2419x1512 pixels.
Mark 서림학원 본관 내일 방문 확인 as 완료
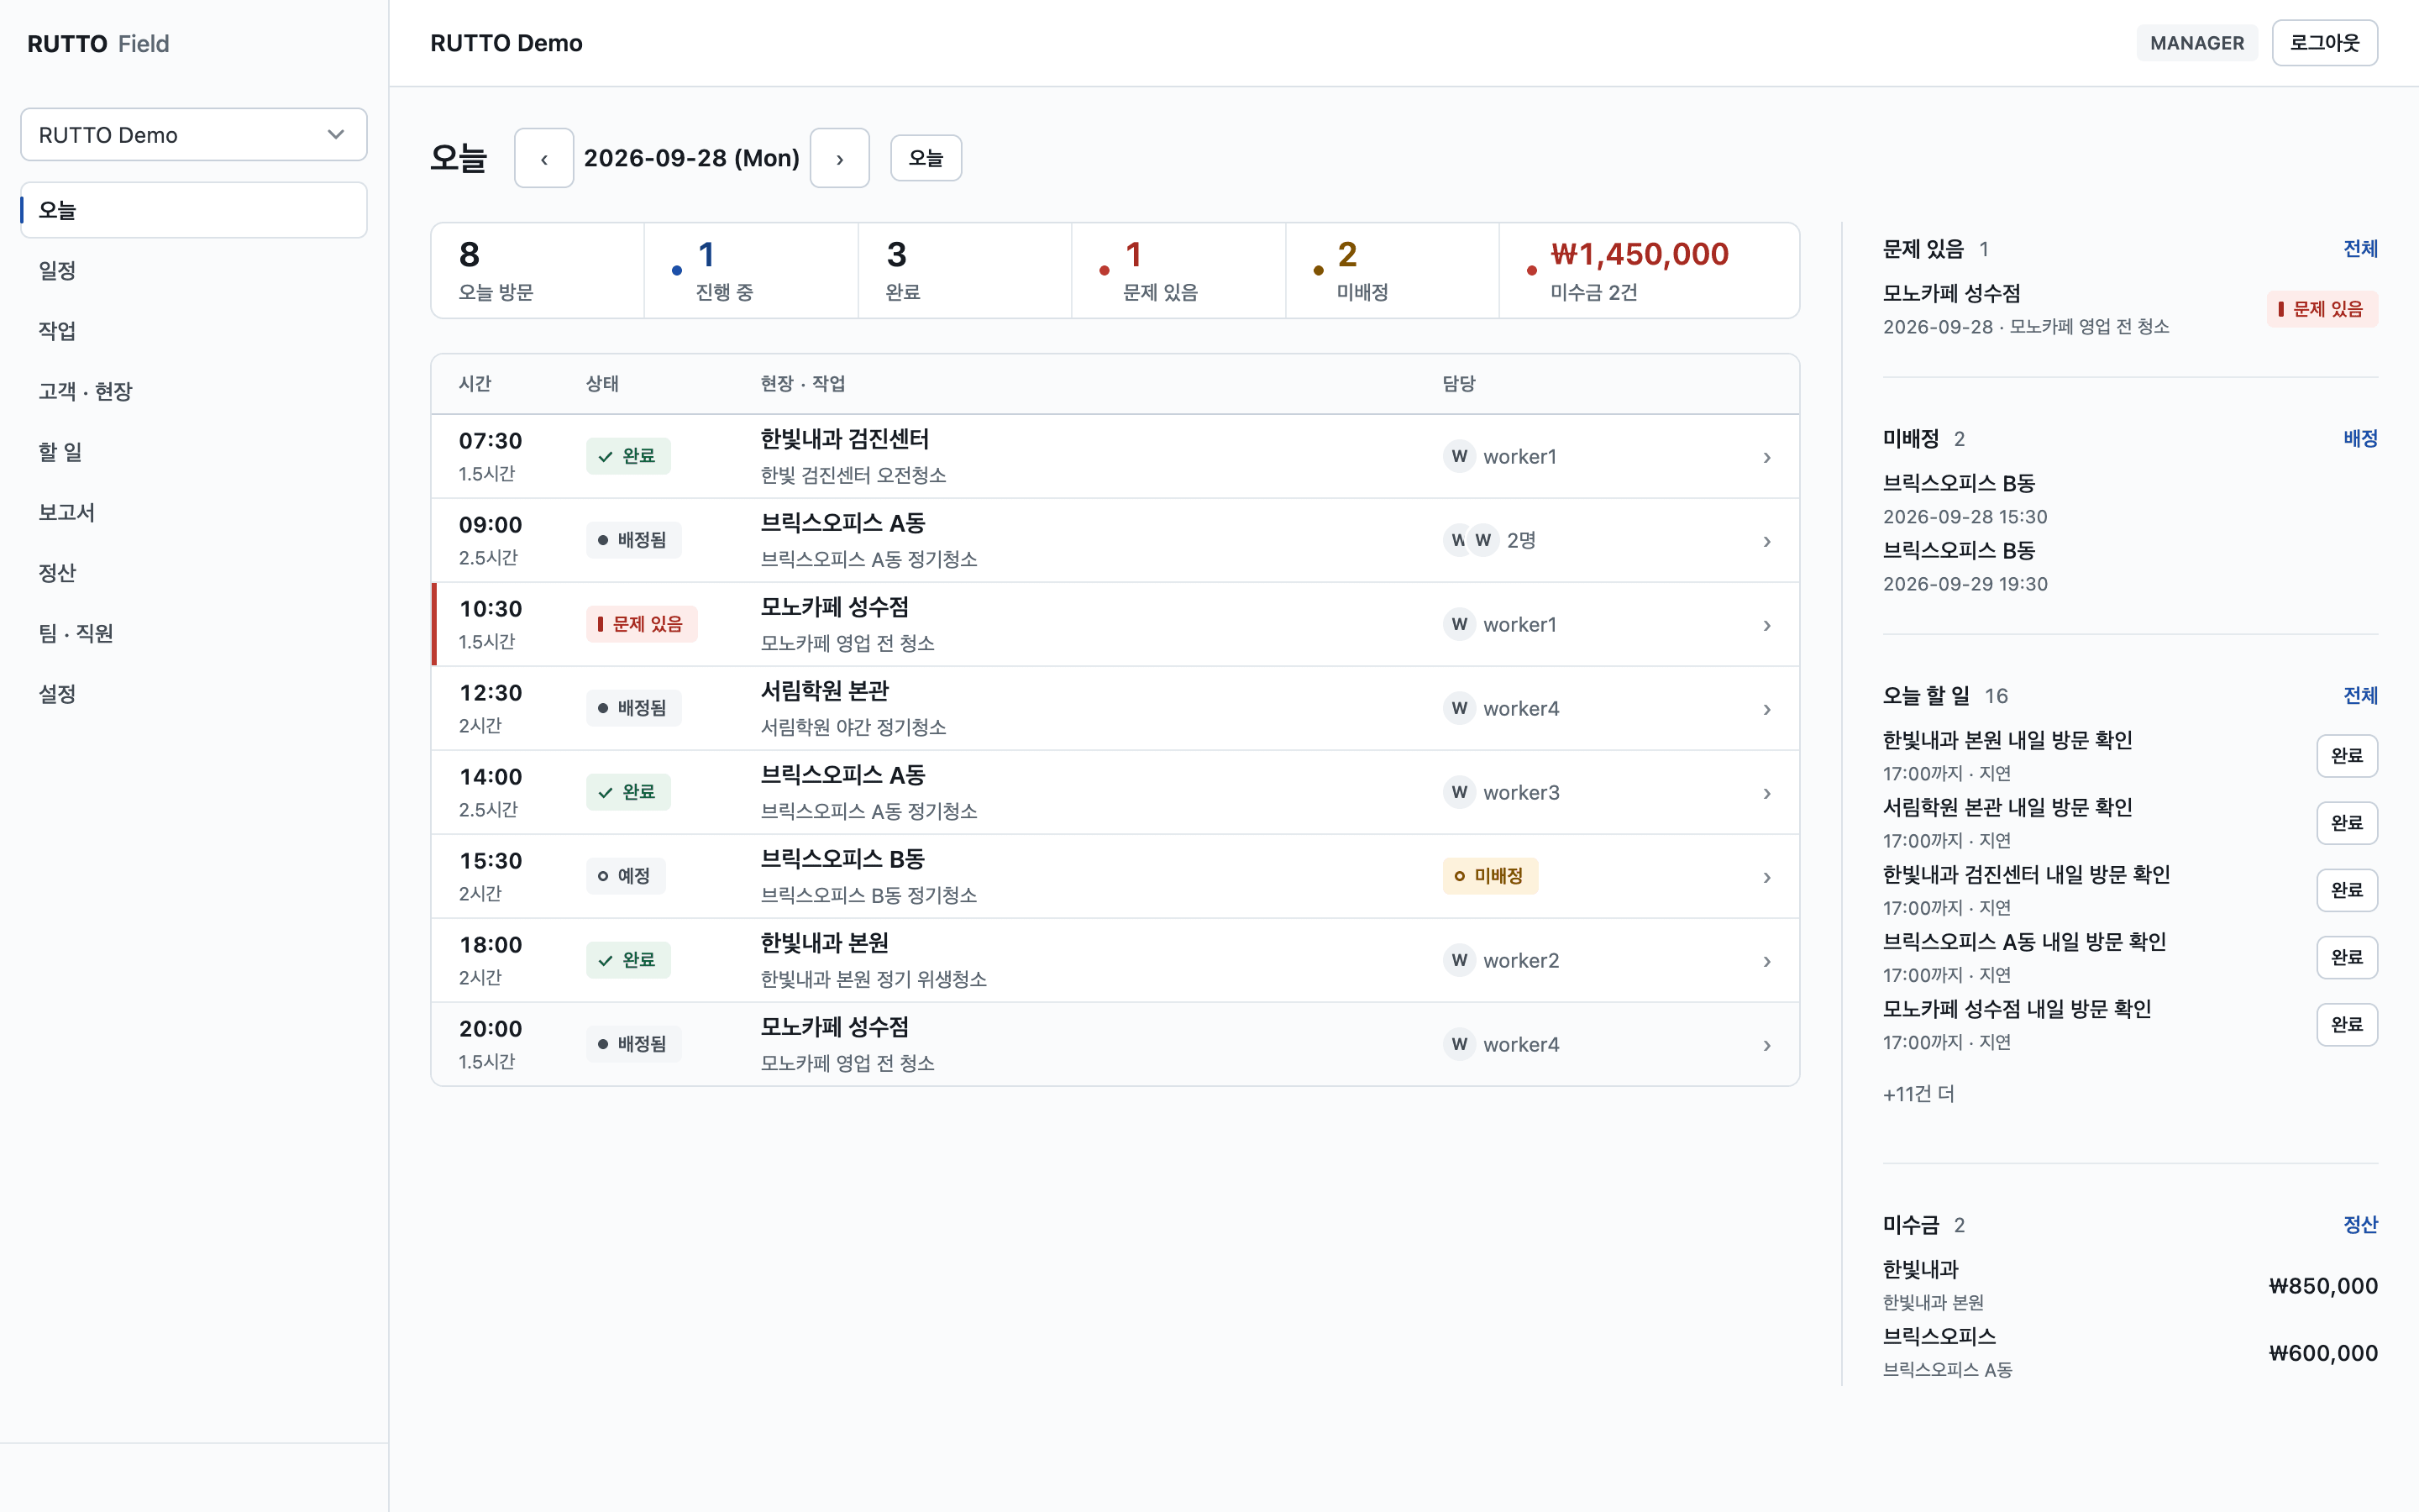(x=2346, y=823)
